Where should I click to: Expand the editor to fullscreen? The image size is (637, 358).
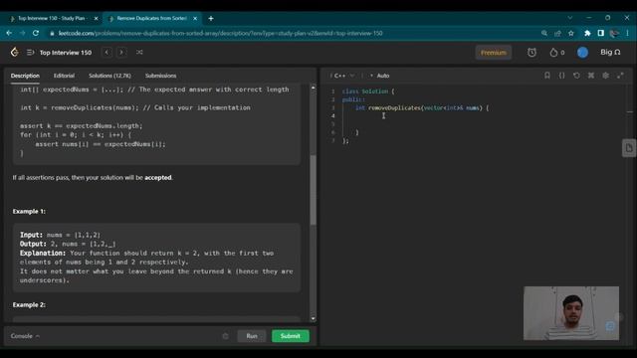(x=620, y=76)
